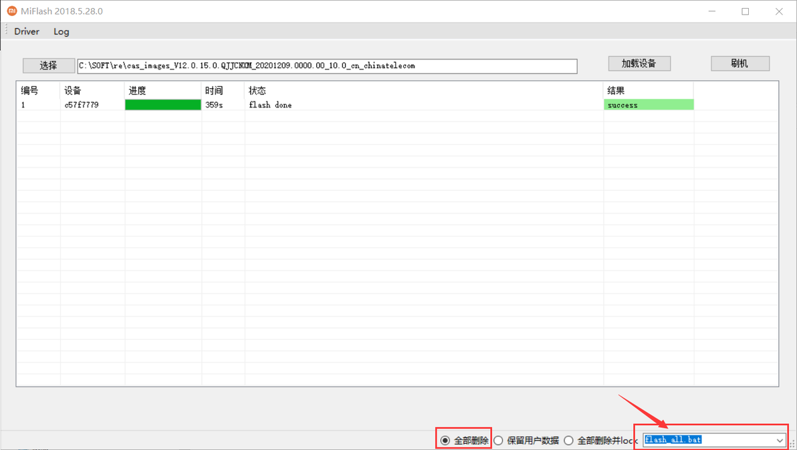Screen dimensions: 797x450
Task: Click row number 1 in the device list
Action: [x=23, y=105]
